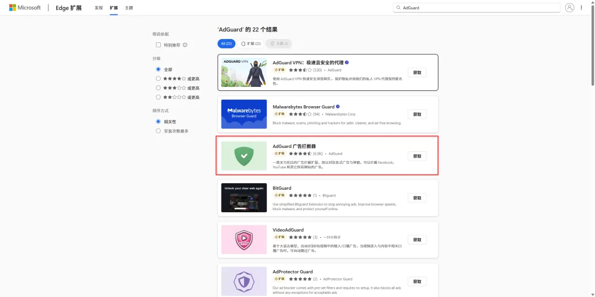Screen dimensions: 595x297
Task: Sort results by 安装次数最多
Action: [x=159, y=131]
